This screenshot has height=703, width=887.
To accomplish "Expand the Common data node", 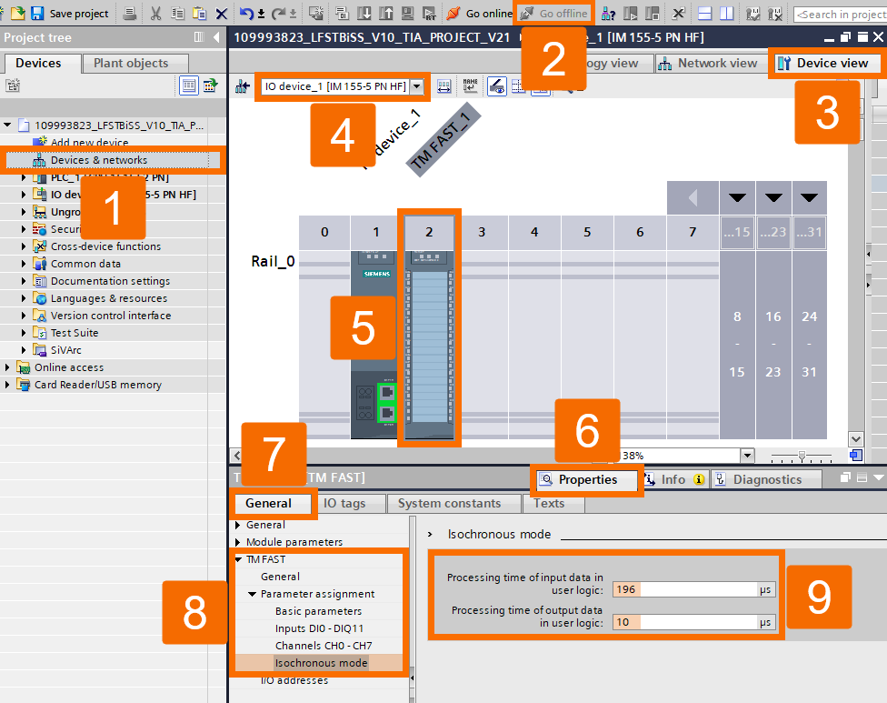I will [x=24, y=264].
